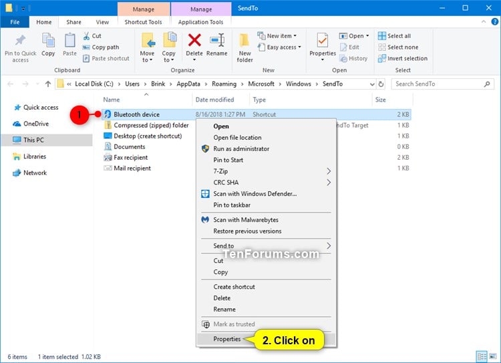This screenshot has height=363, width=501.
Task: Click the Search SendTo field
Action: 442,84
